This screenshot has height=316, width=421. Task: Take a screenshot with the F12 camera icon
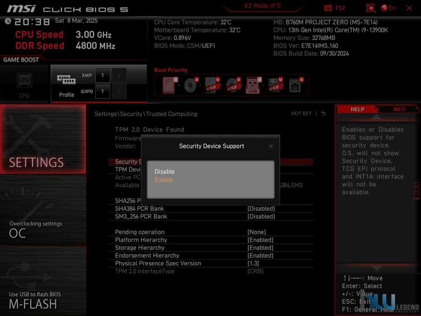[x=328, y=8]
